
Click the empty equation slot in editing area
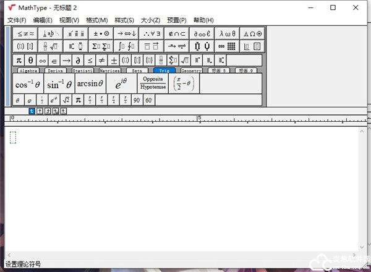click(13, 138)
